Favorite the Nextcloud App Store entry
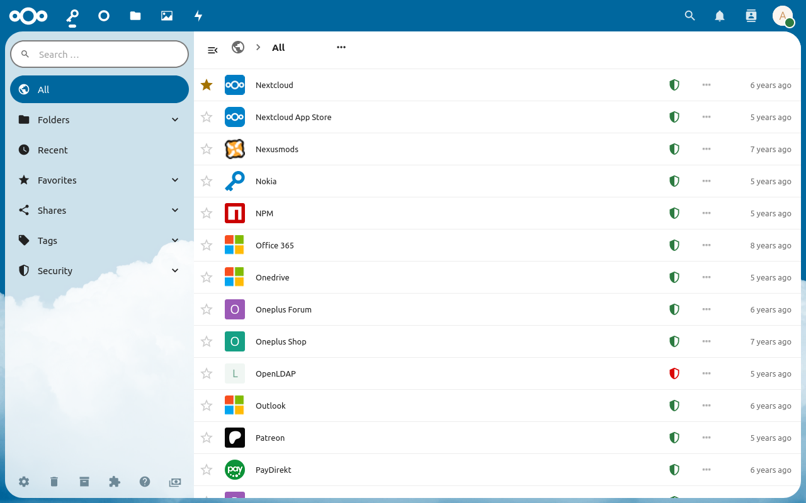Screen dimensions: 806x503 click(207, 117)
